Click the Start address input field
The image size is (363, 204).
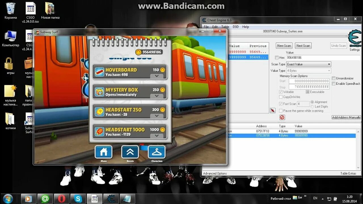pos(309,81)
